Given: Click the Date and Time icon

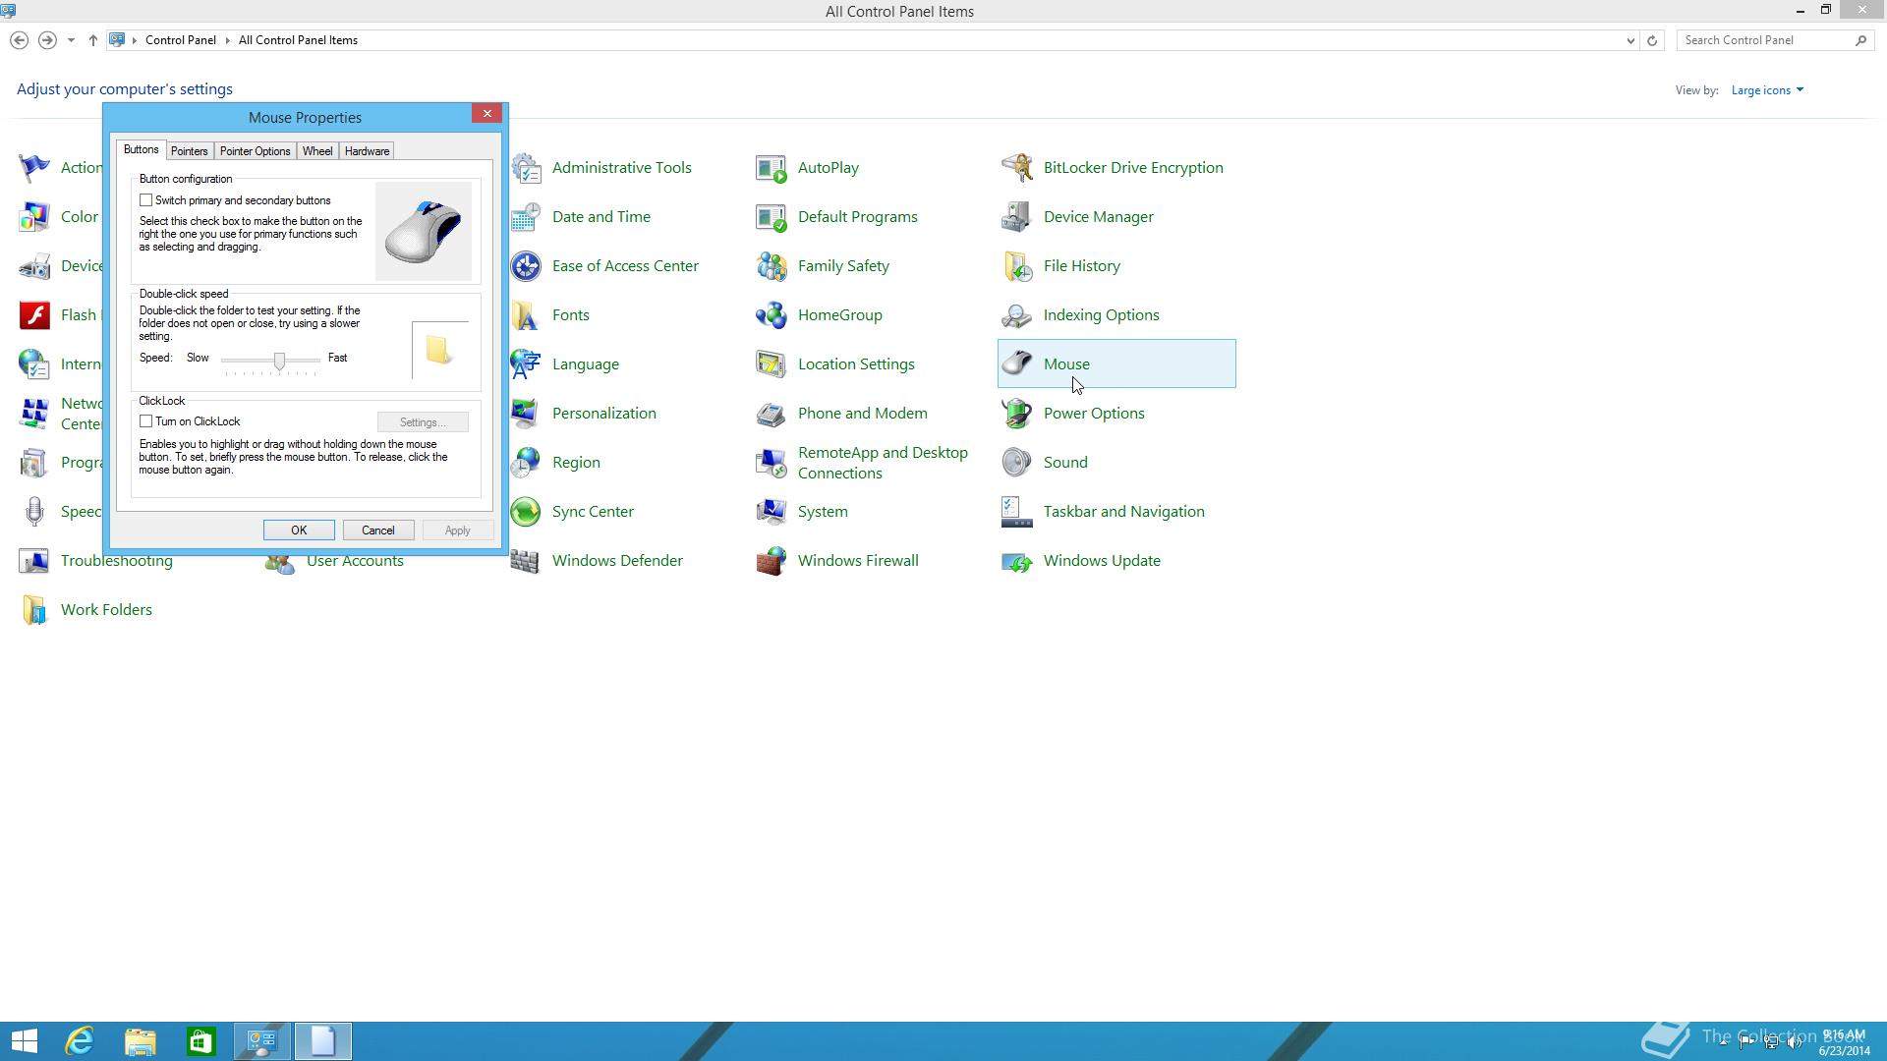Looking at the screenshot, I should coord(527,217).
